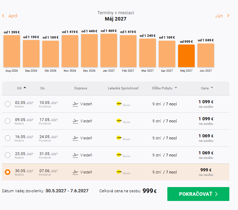The width and height of the screenshot is (238, 210).
Task: Click the airplane icon in the 02.05. row
Action: (75, 104)
